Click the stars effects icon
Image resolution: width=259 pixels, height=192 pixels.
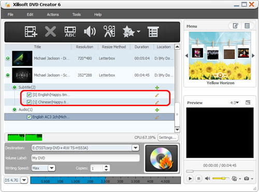coord(128,32)
